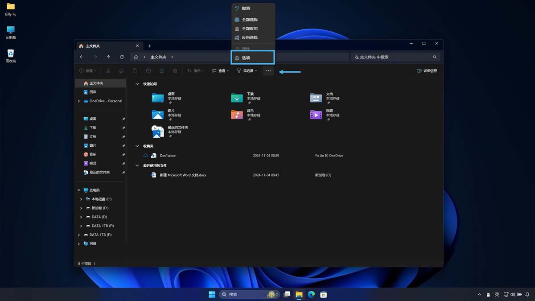Delete using the trash icon in toolbar
This screenshot has width=535, height=301.
tap(175, 70)
